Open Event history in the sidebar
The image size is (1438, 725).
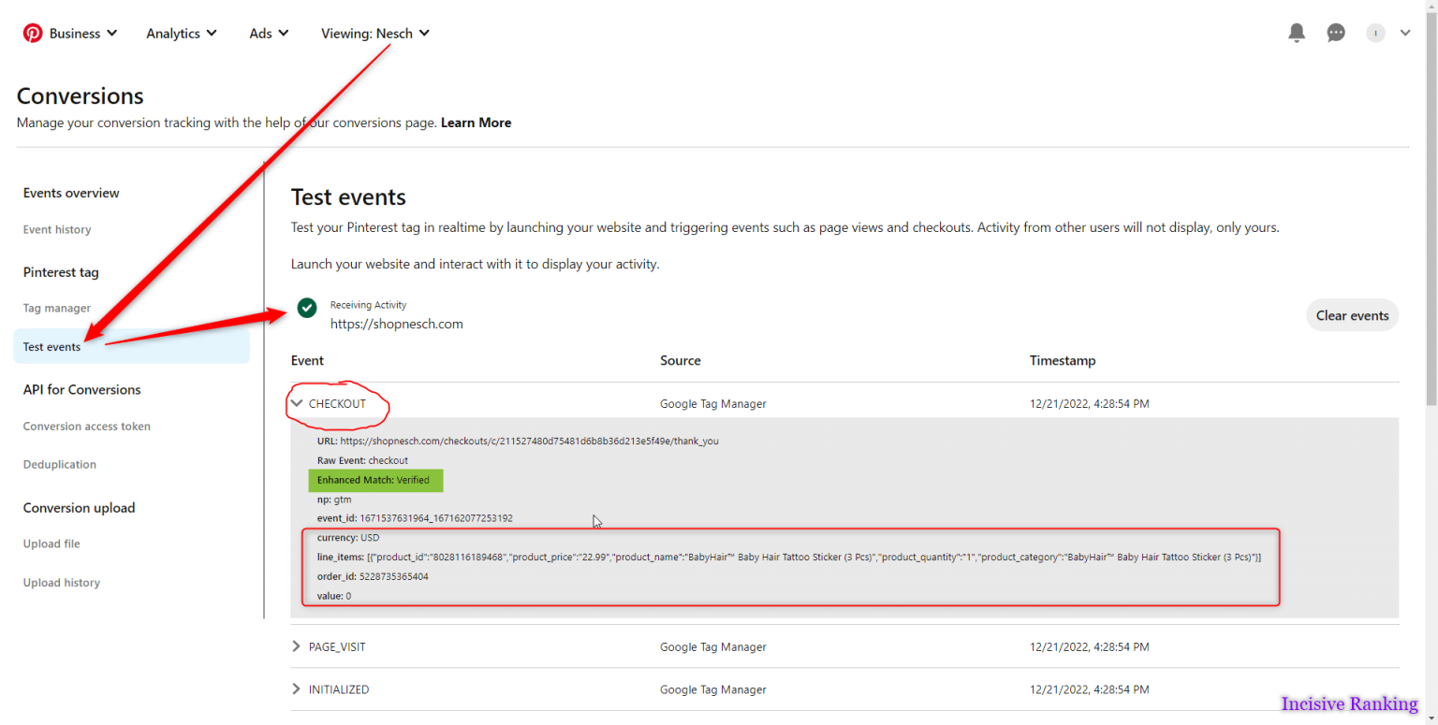[x=56, y=229]
